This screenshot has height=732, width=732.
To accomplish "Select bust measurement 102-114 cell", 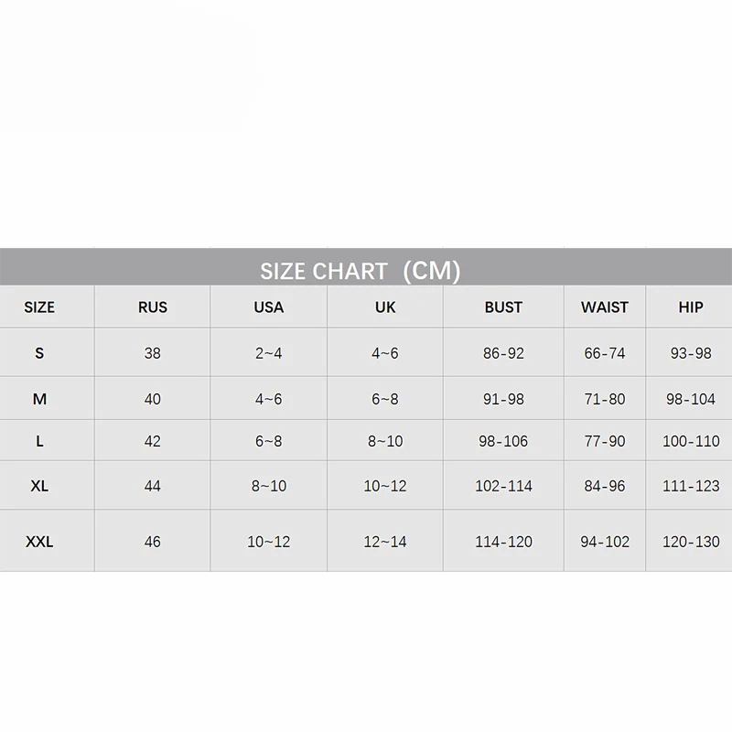I will pos(503,486).
